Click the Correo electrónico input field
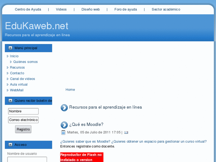The width and height of the screenshot is (216, 162). pyautogui.click(x=23, y=120)
